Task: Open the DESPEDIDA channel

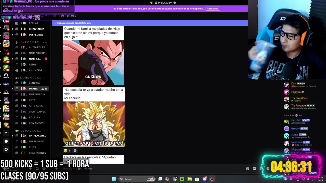Action: 31,35
